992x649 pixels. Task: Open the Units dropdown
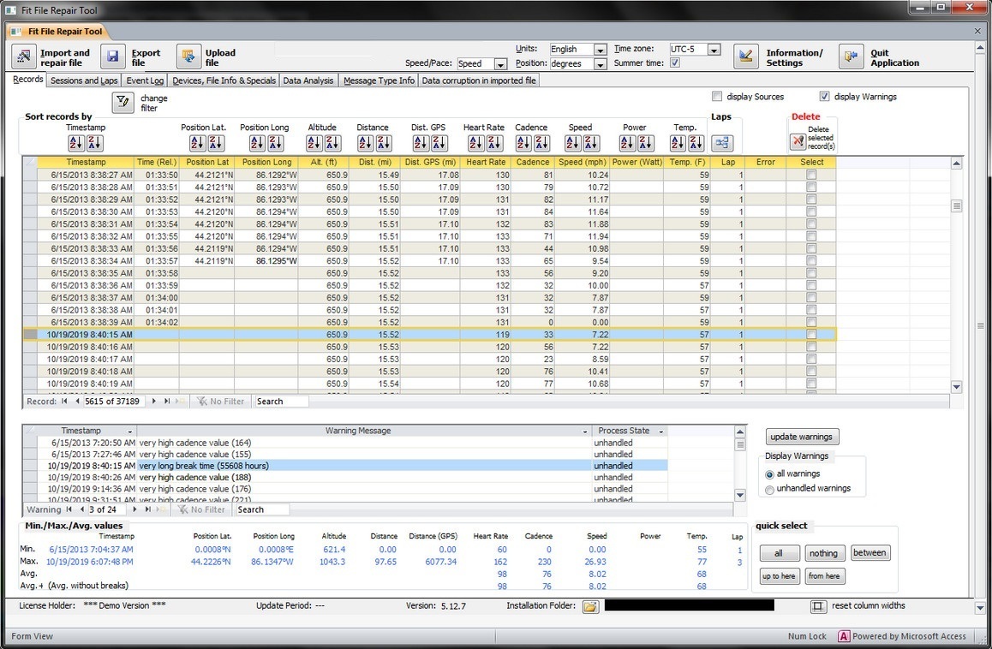(x=601, y=50)
